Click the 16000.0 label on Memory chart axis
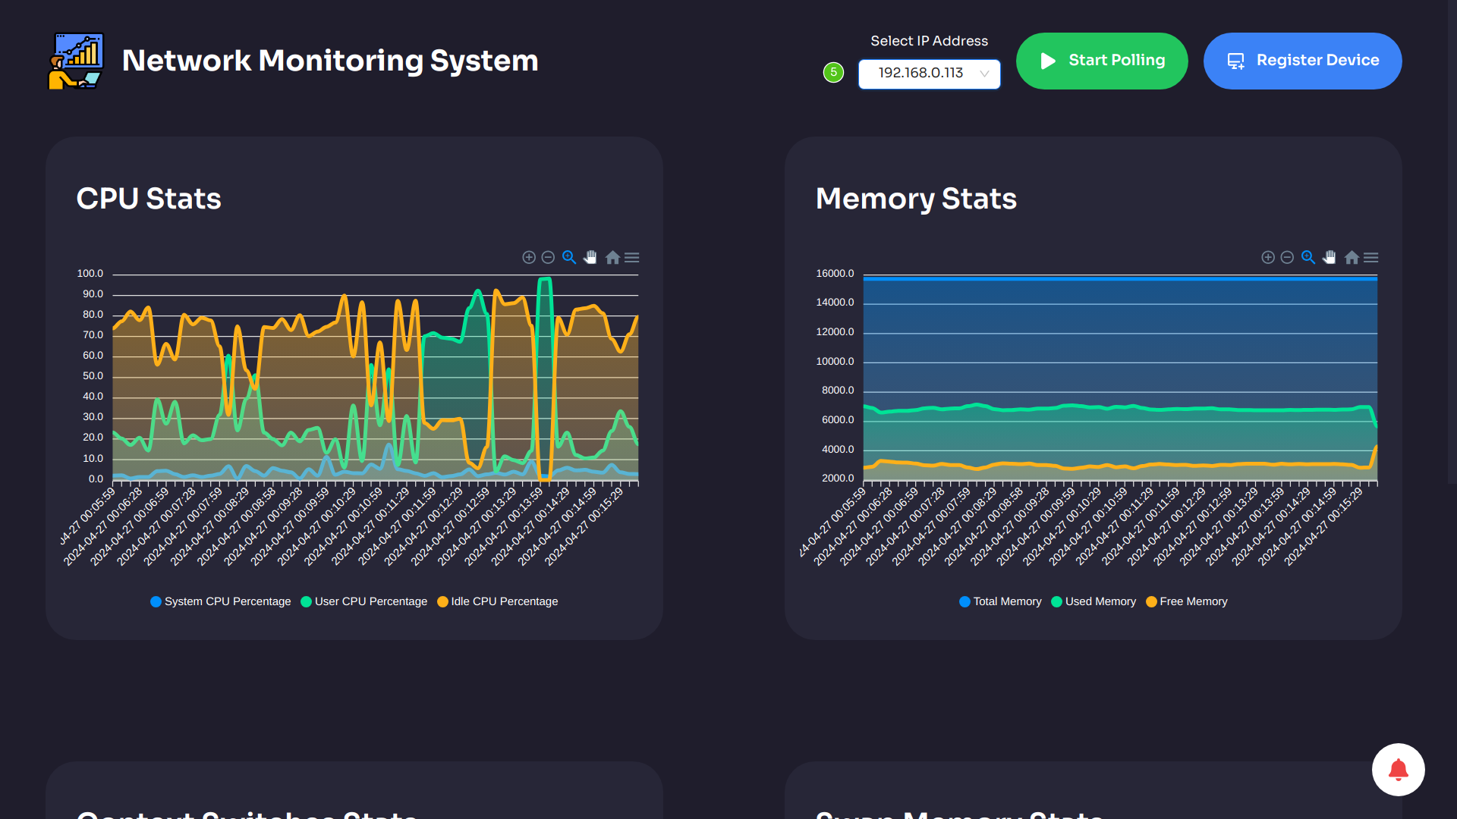Viewport: 1457px width, 819px height. point(835,274)
